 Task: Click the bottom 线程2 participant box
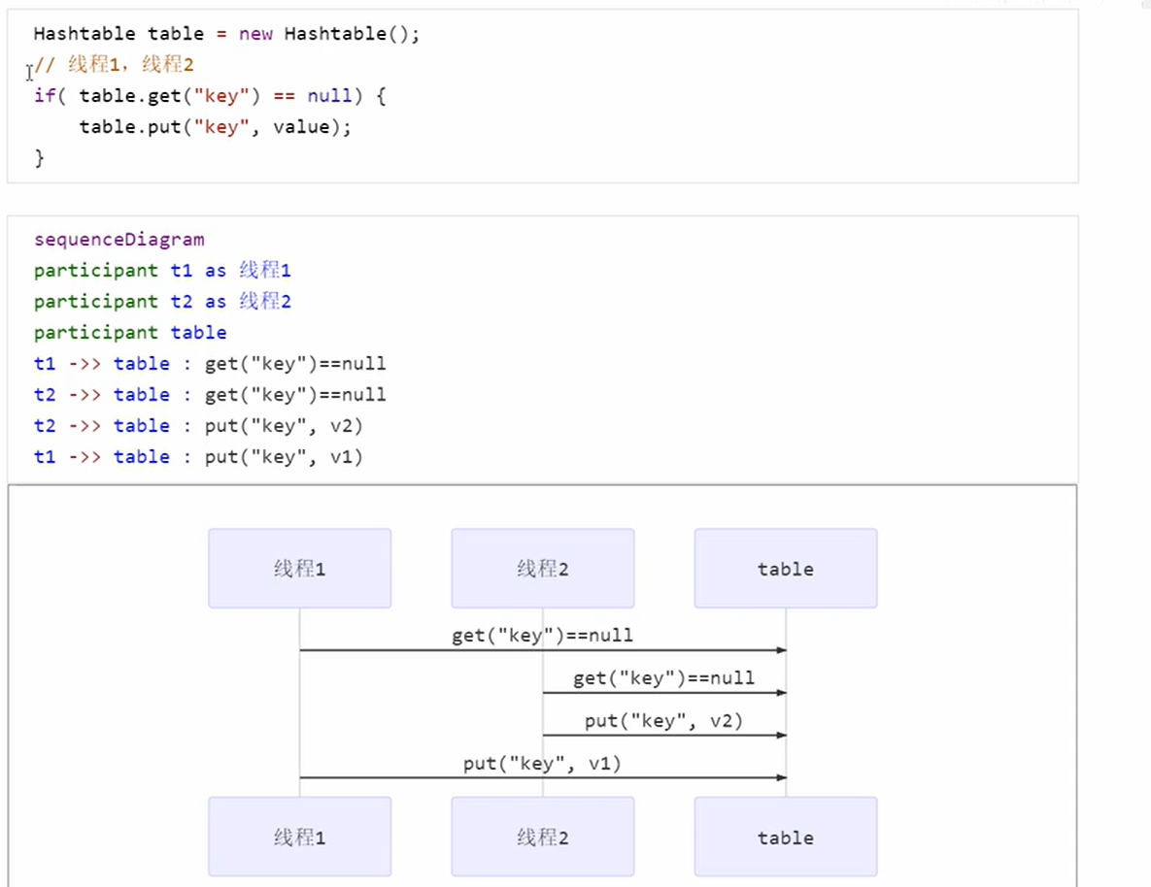[542, 837]
